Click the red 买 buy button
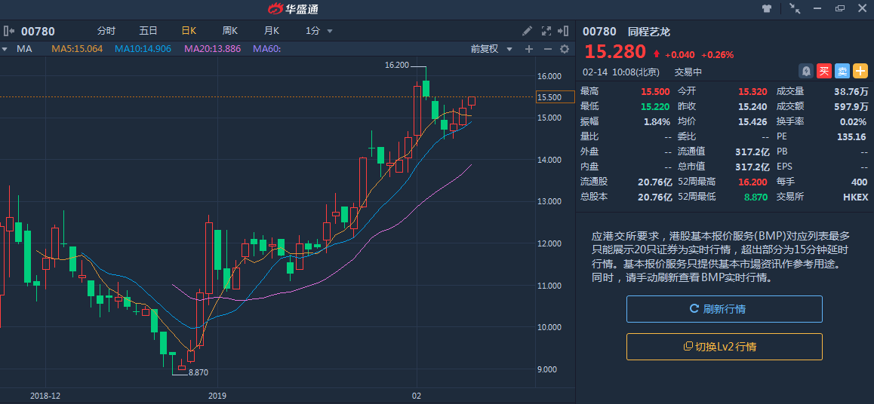 824,71
